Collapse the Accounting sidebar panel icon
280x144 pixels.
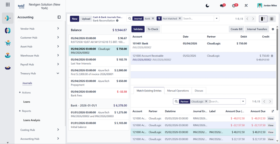(59, 17)
